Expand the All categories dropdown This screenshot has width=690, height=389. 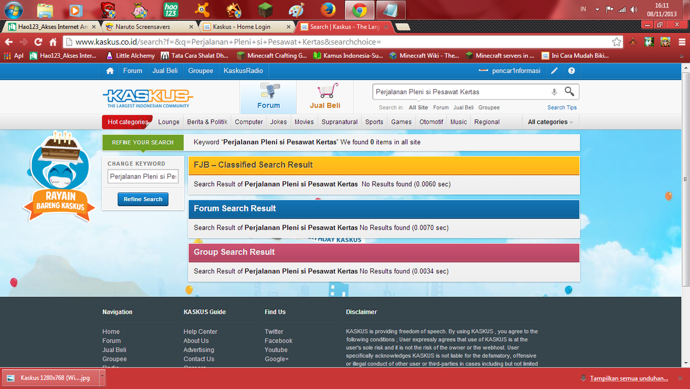click(x=550, y=122)
